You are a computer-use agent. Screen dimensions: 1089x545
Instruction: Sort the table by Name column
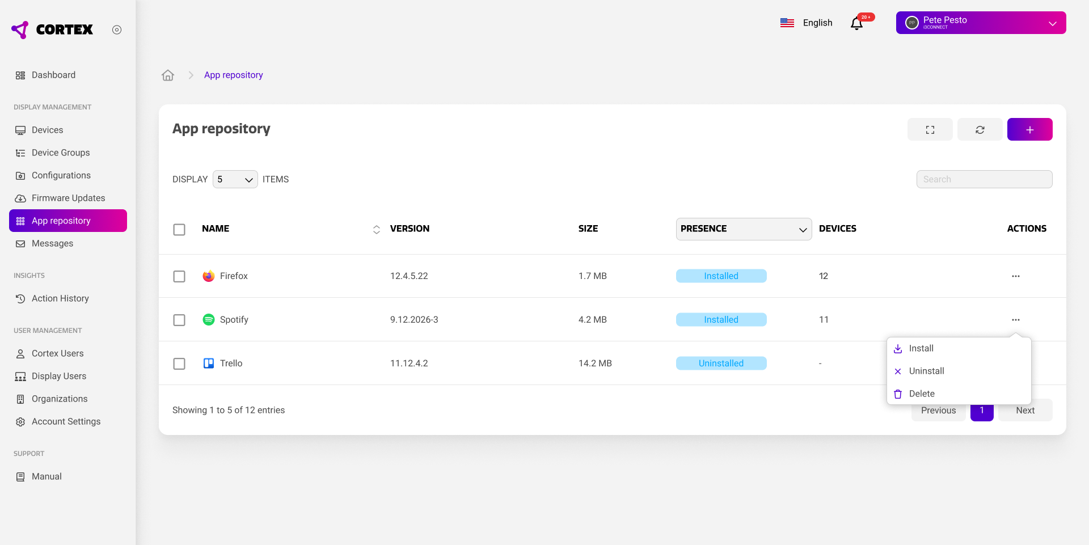tap(376, 229)
